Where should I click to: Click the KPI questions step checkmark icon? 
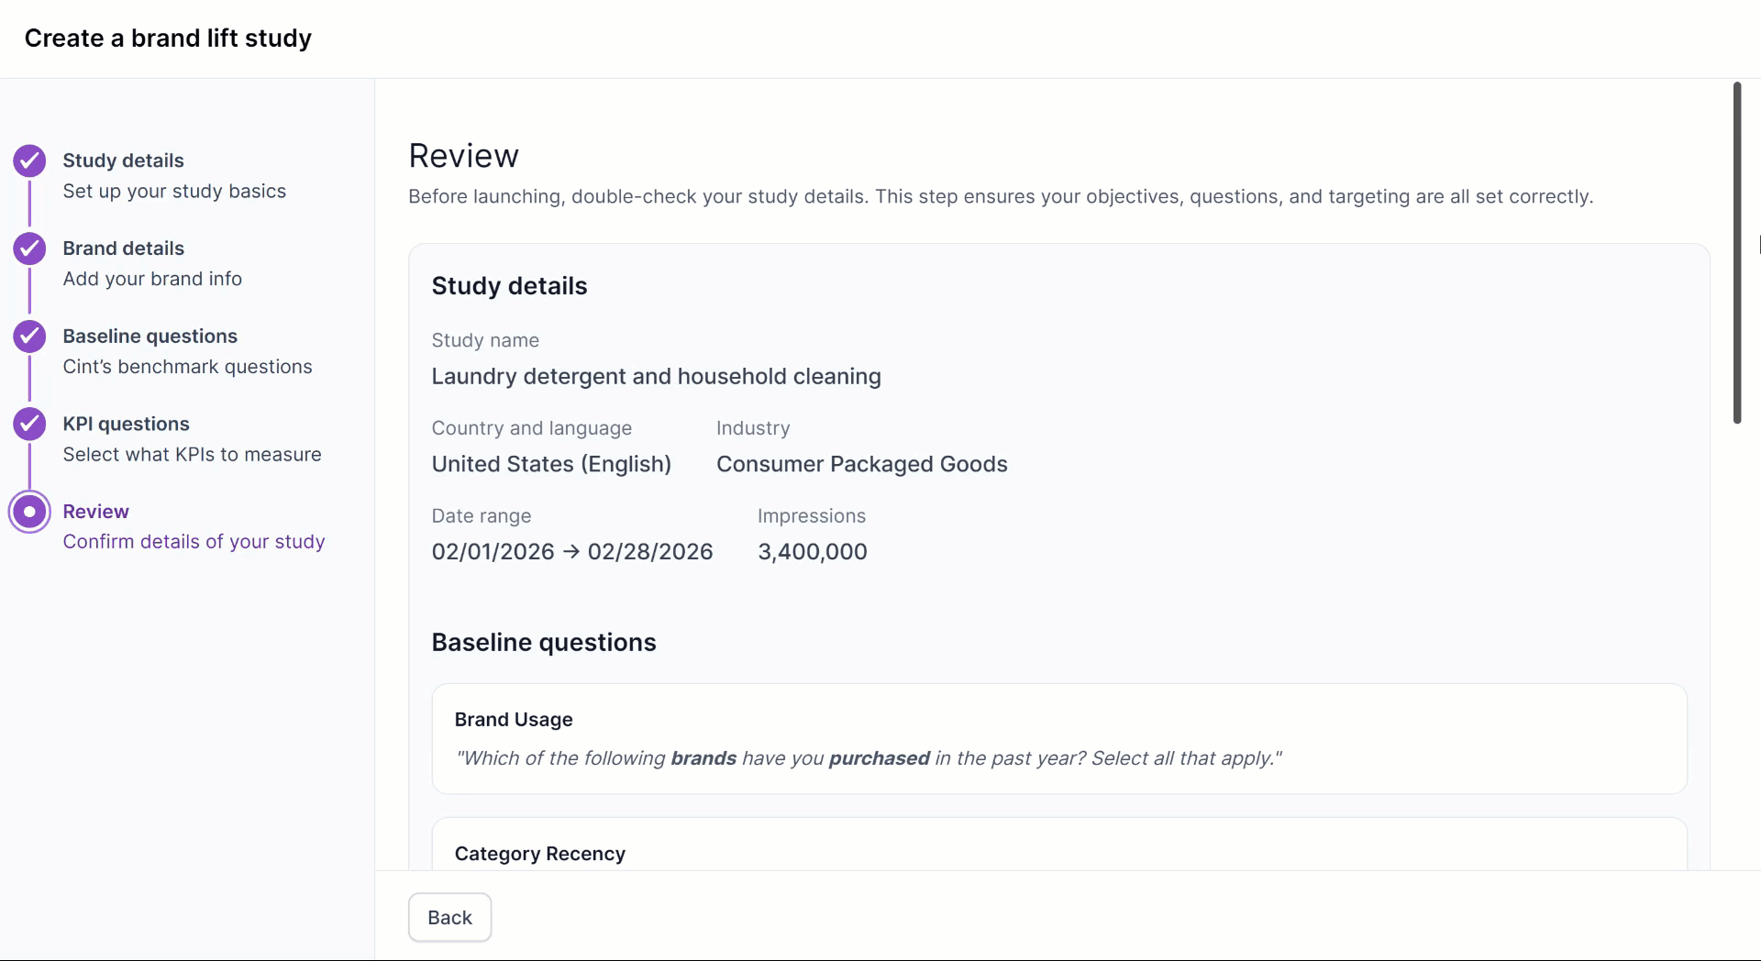29,424
